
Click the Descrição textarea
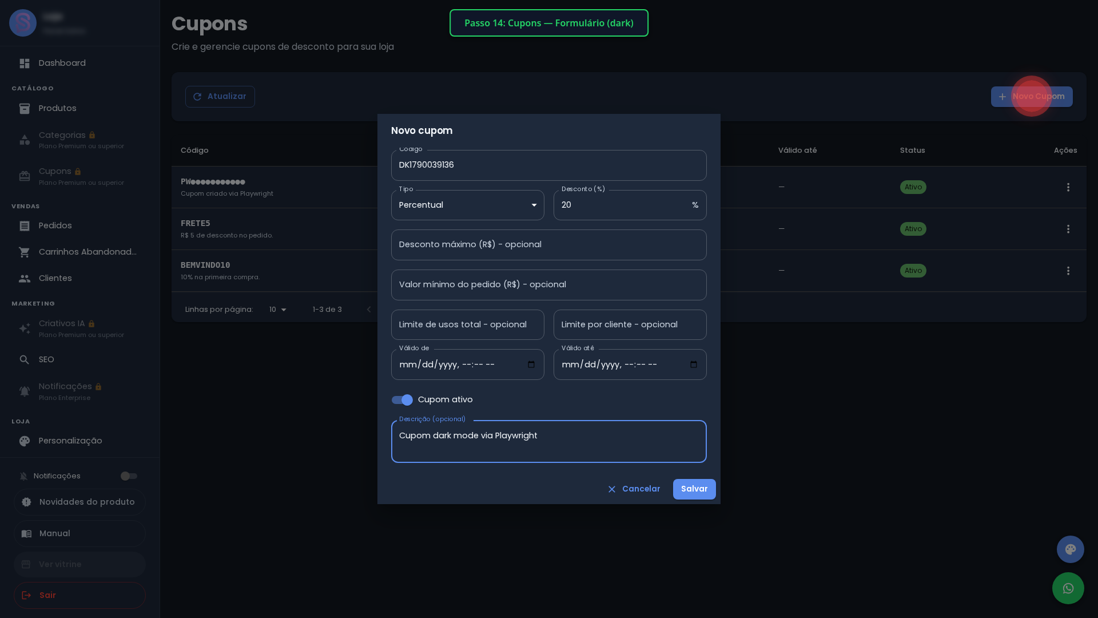[x=549, y=442]
